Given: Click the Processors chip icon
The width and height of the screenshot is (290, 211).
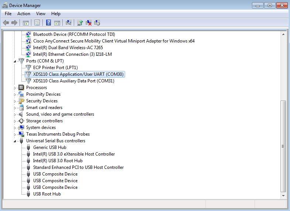Looking at the screenshot, I should pyautogui.click(x=21, y=88).
